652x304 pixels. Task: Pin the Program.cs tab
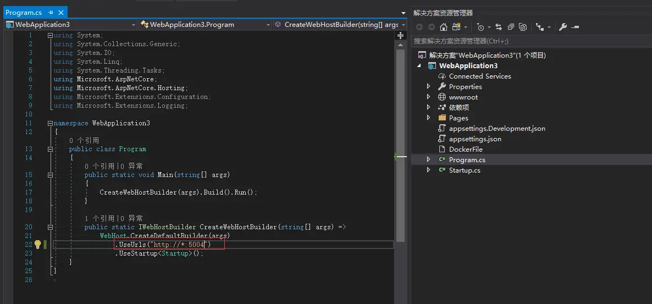click(x=51, y=13)
